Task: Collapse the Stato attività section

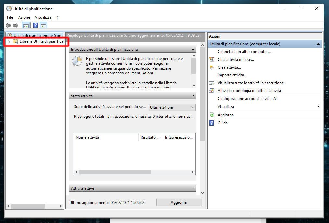Action: pyautogui.click(x=194, y=96)
